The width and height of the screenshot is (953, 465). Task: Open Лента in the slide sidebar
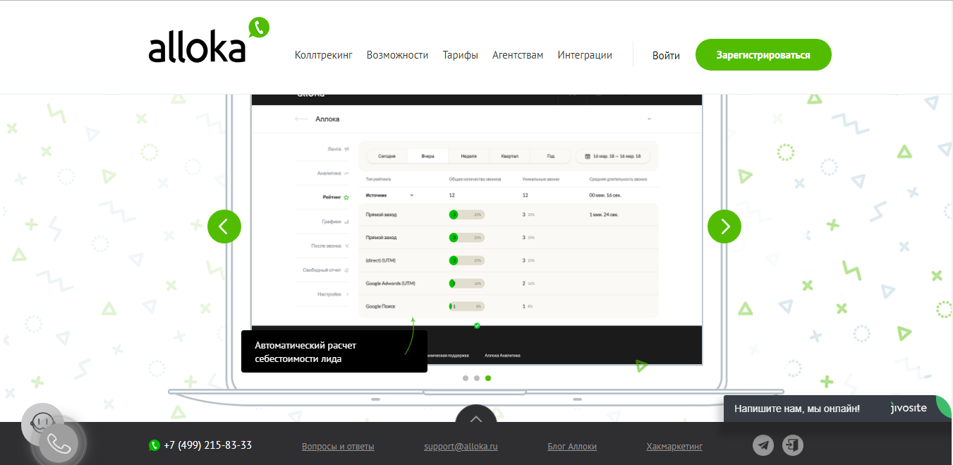tap(339, 149)
